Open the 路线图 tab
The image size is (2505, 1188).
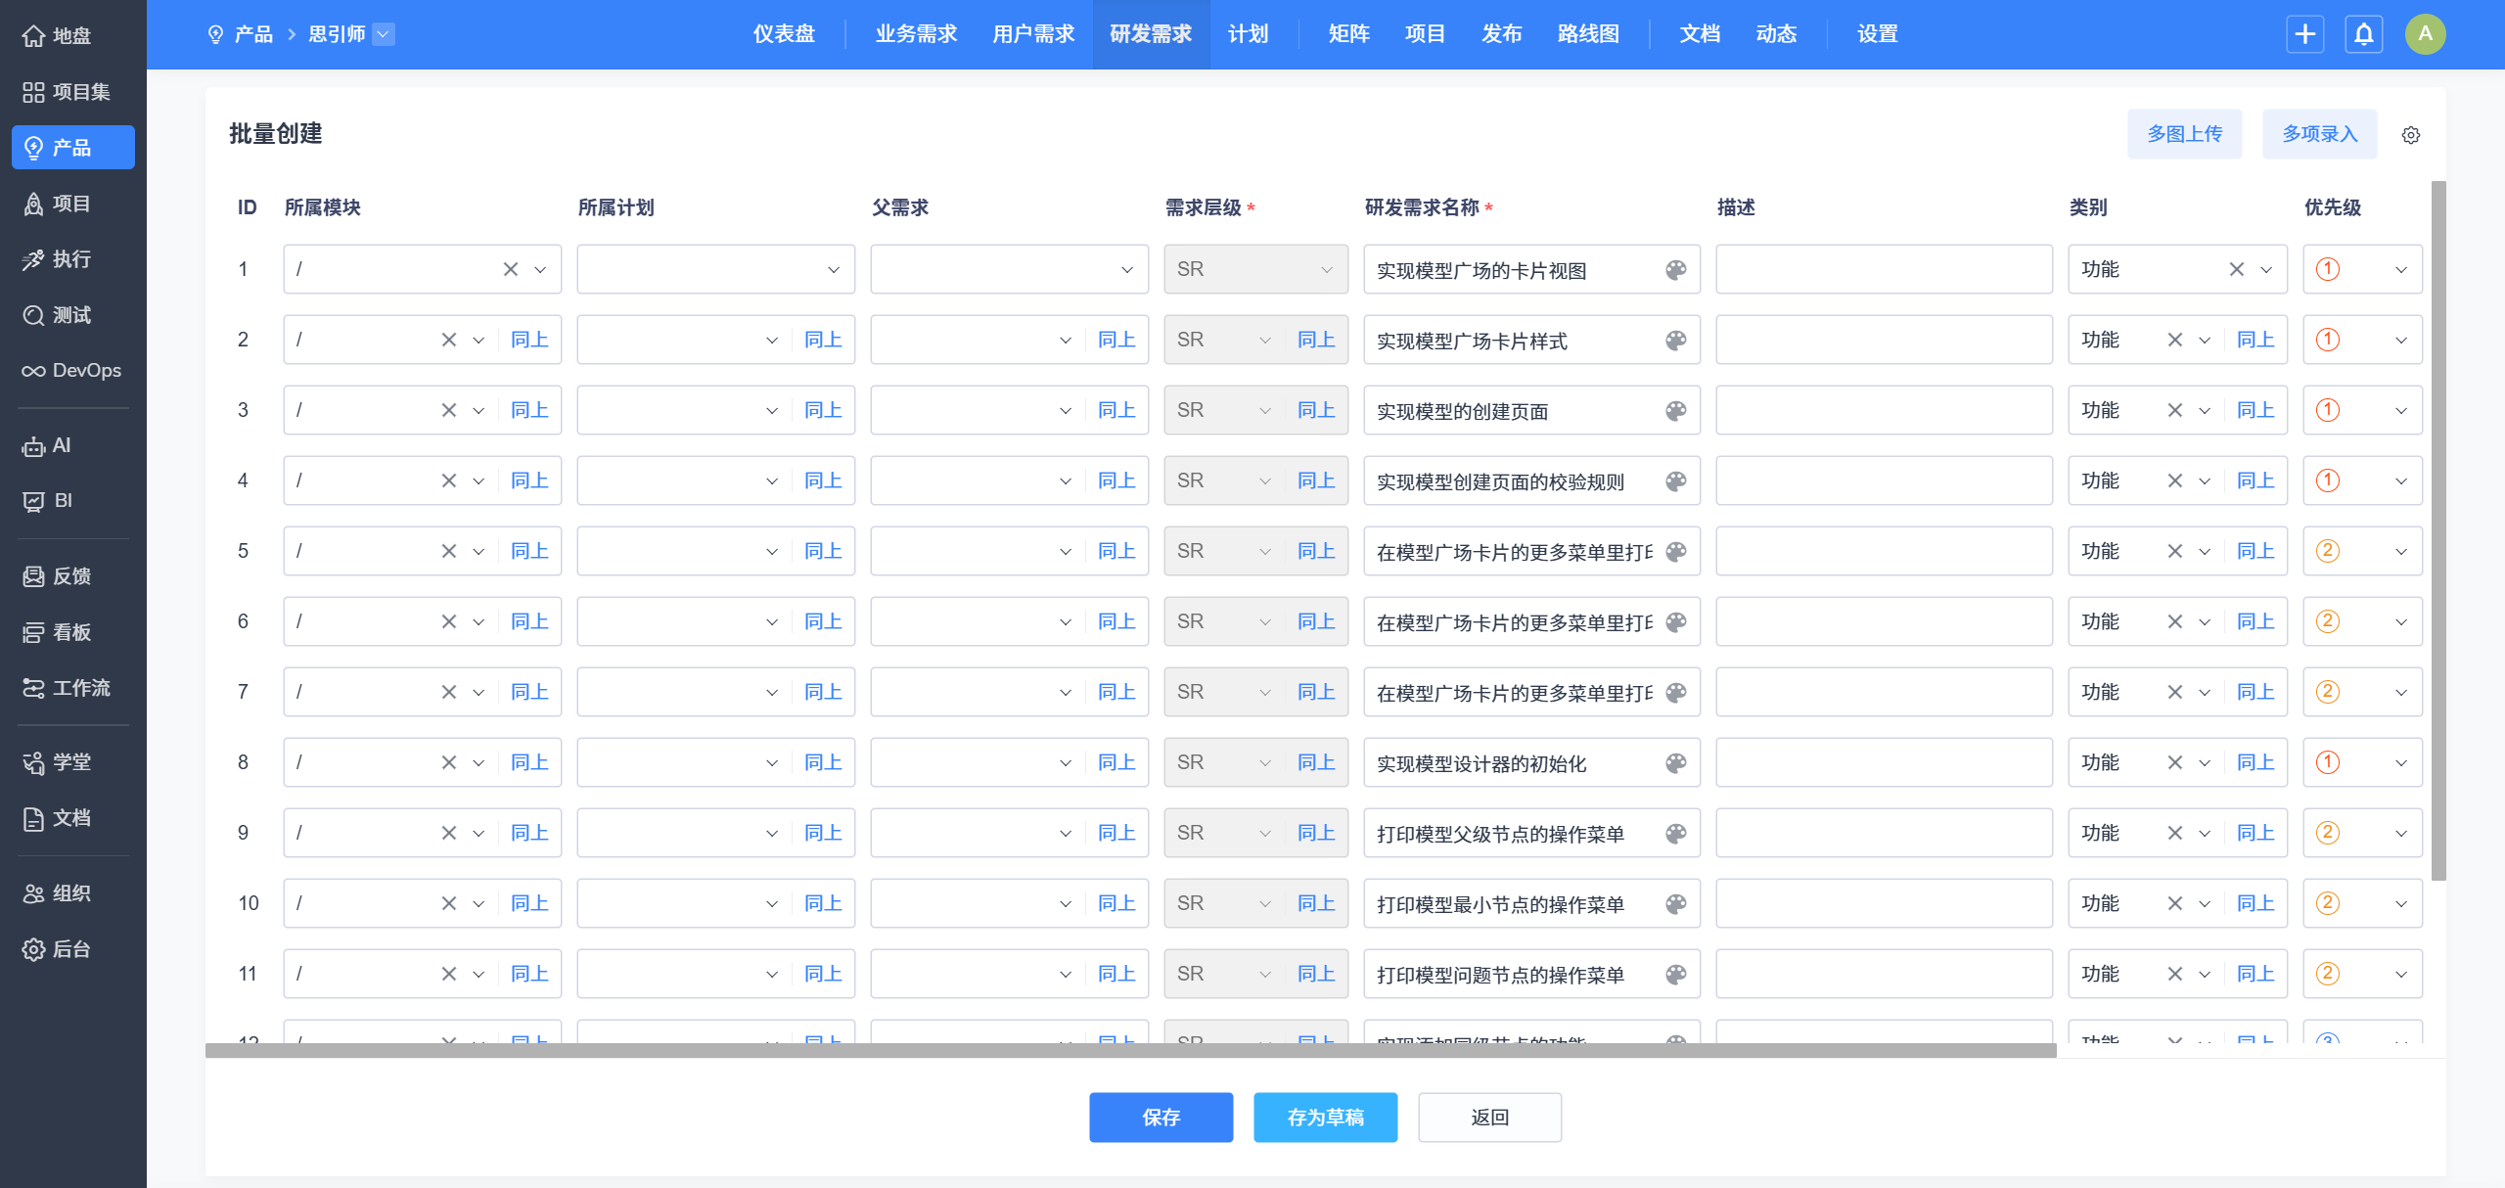click(x=1587, y=34)
